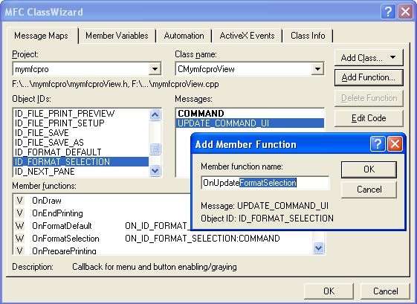Click the Object IDs scrollbar thumb
Image resolution: width=417 pixels, height=304 pixels.
[x=155, y=149]
